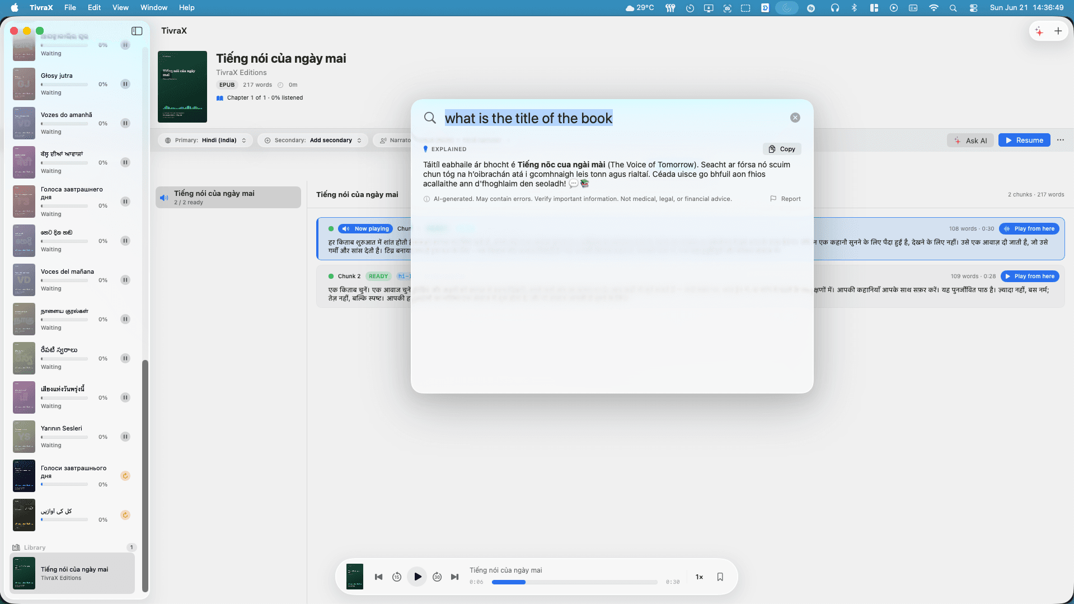Click the plus icon to add a book
Screen dimensions: 1074x604
[x=1058, y=31]
